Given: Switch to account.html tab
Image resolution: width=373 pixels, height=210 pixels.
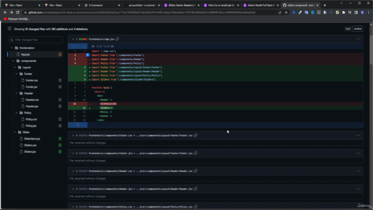Looking at the screenshot, I should [x=142, y=5].
